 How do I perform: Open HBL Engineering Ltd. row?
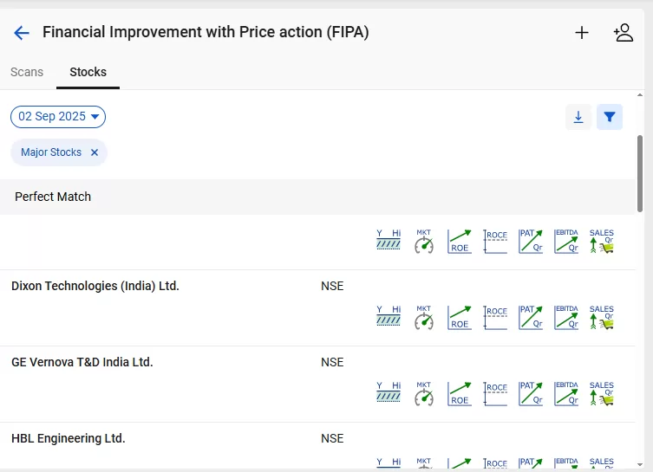[x=317, y=446]
